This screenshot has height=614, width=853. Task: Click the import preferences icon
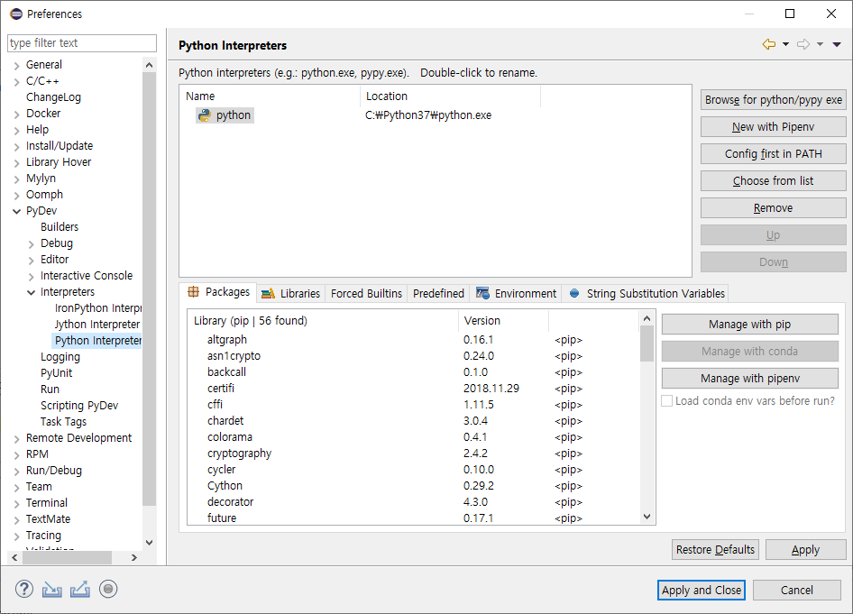[51, 589]
